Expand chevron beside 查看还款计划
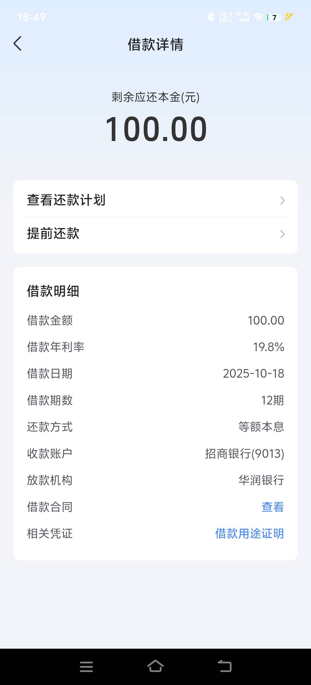The height and width of the screenshot is (685, 311). (282, 200)
